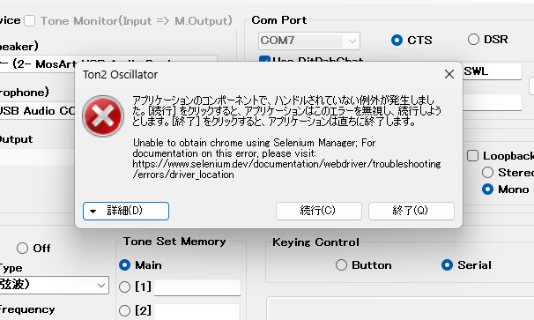Select the CTS radio button

point(397,41)
